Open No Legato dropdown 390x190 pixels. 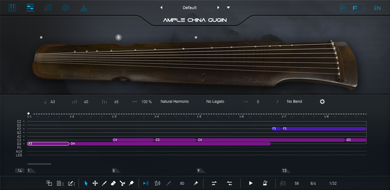point(215,102)
